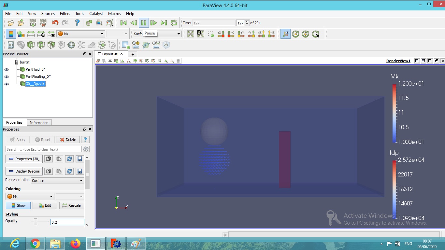Viewport: 445px width, 250px height.
Task: Open the Stream Tracer filter
Action: [x=82, y=45]
